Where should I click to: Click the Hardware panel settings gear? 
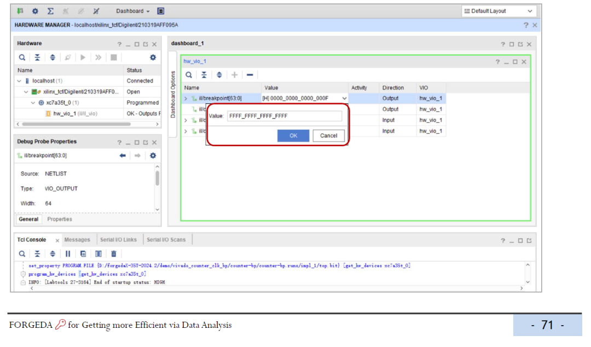click(x=153, y=57)
